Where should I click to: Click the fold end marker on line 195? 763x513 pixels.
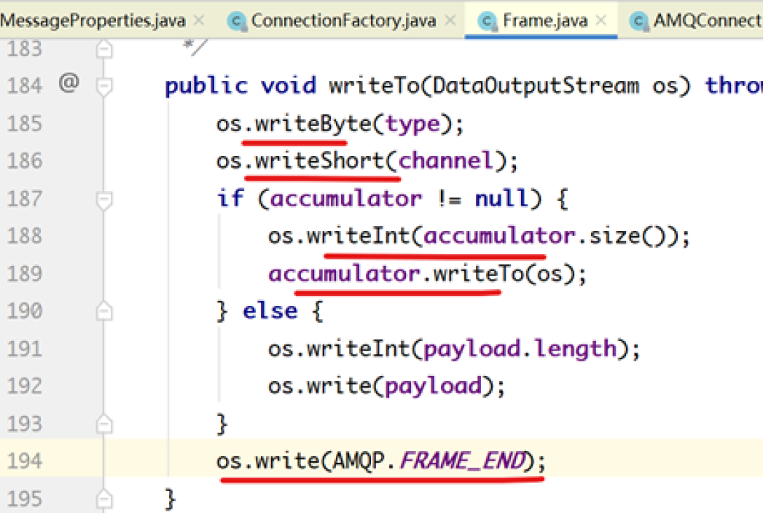point(105,499)
